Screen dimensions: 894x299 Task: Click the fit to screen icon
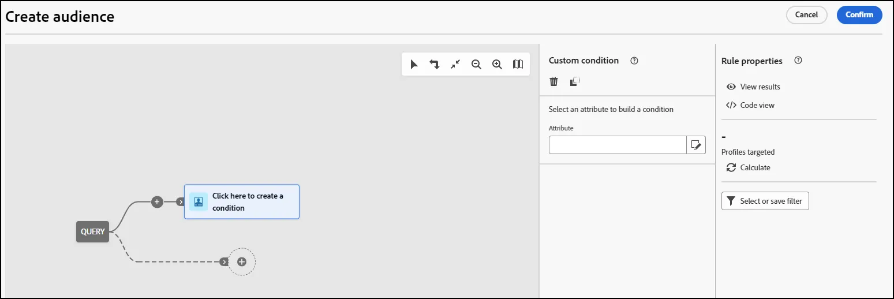[455, 65]
